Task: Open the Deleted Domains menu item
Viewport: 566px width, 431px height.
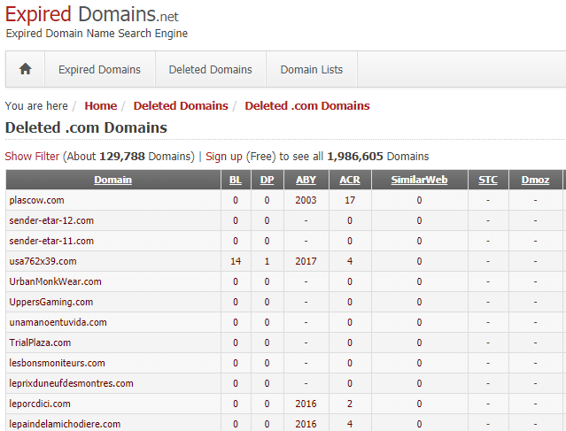Action: 210,69
